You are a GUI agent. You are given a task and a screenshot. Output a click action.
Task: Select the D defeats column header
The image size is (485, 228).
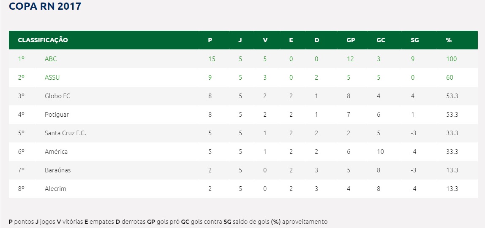317,40
